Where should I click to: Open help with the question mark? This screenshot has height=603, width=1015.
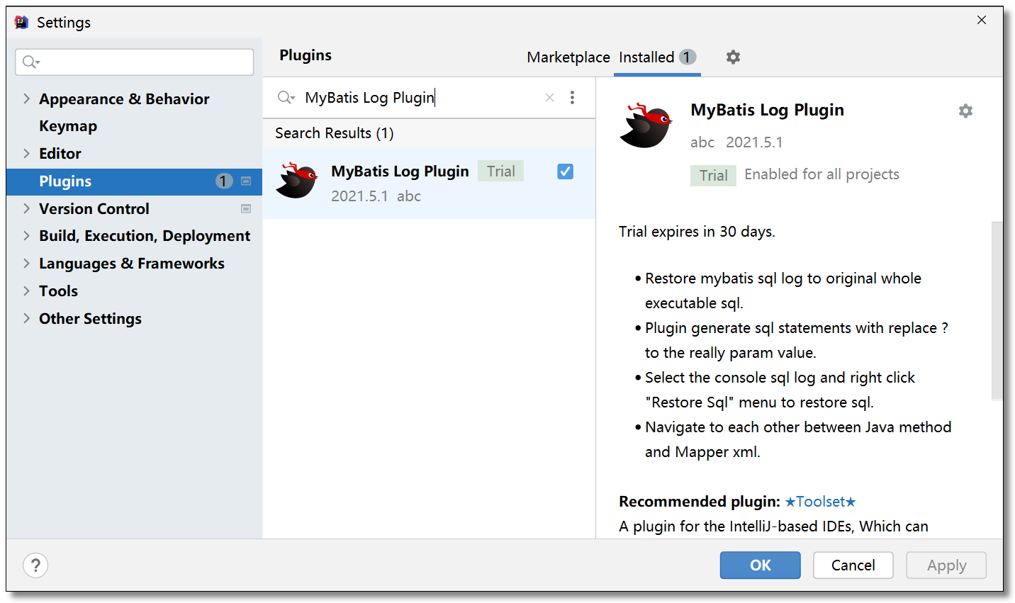pos(35,565)
